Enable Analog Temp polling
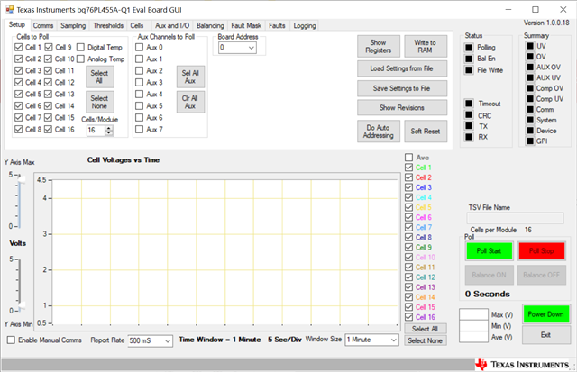 click(80, 59)
